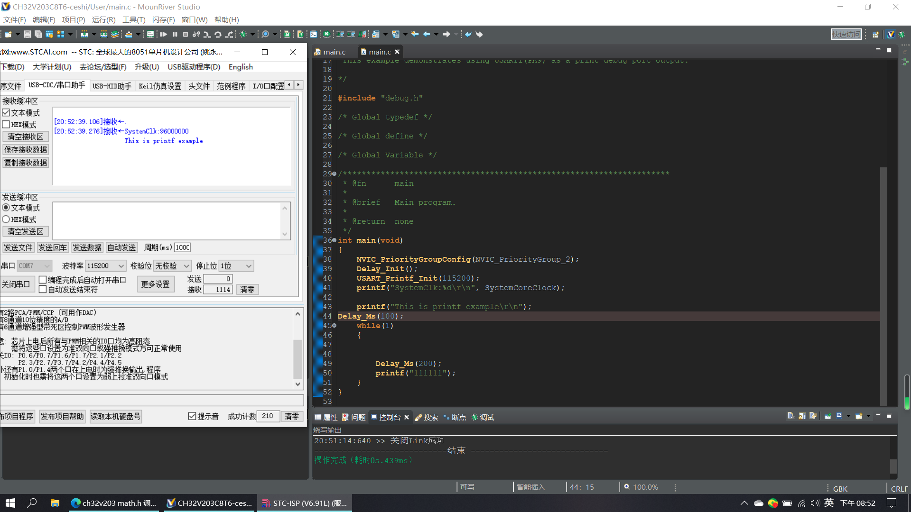911x512 pixels.
Task: Expand the Debug bug icon dropdown arrow
Action: [x=252, y=34]
